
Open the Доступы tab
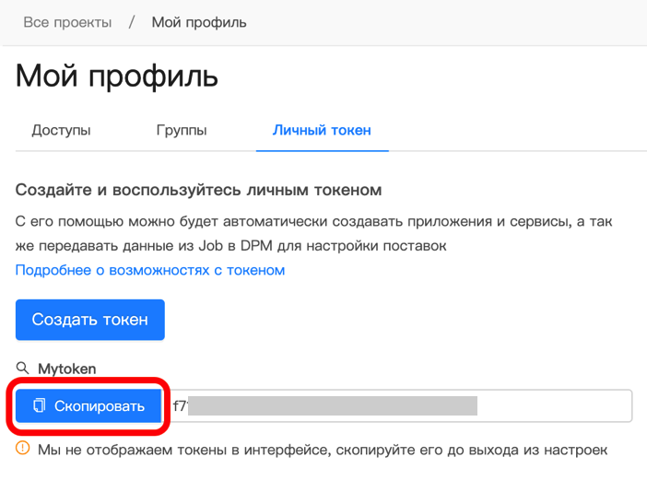pos(61,130)
